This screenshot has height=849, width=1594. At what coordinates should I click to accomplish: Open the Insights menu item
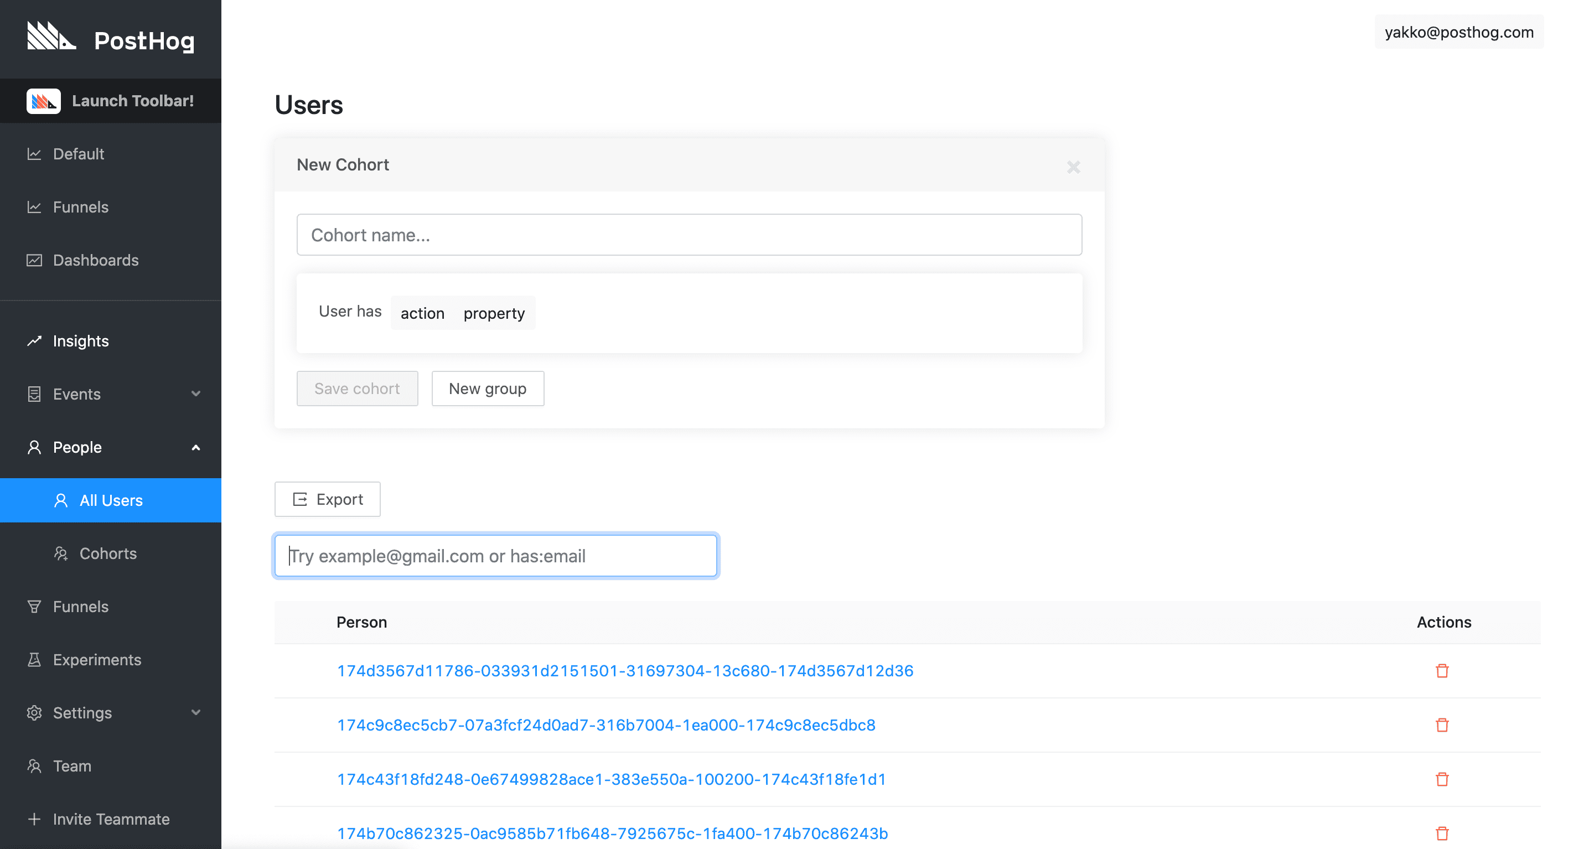[111, 341]
